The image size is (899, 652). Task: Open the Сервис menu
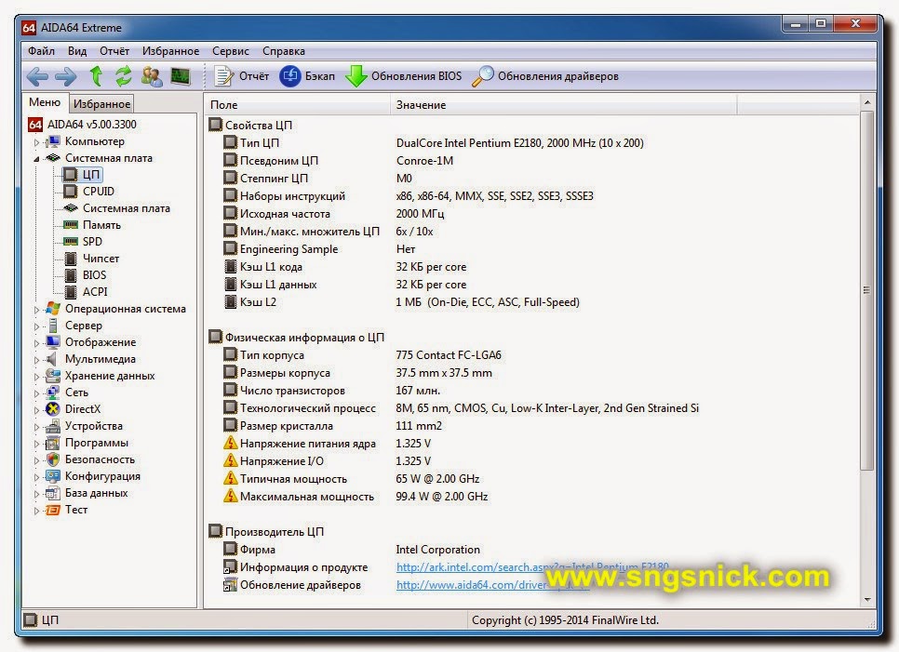click(x=231, y=51)
